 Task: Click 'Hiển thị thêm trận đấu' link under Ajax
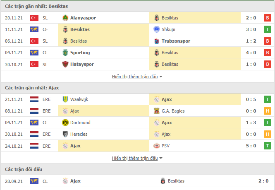135,158
